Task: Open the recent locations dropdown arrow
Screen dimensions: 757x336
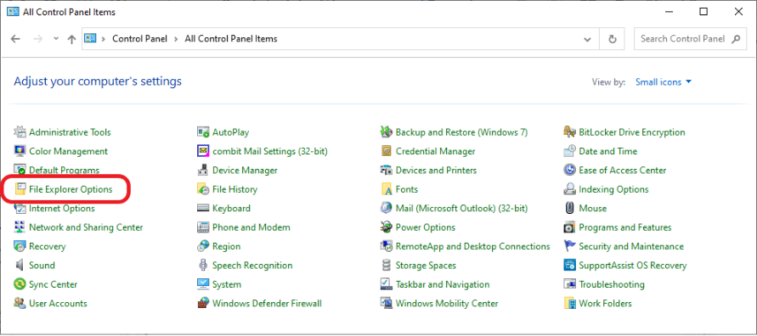Action: click(x=56, y=39)
